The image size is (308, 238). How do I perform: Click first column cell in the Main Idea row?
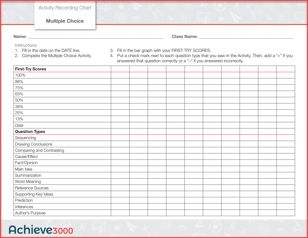point(120,169)
